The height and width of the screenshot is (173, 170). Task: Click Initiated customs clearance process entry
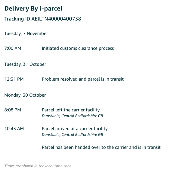point(78,48)
